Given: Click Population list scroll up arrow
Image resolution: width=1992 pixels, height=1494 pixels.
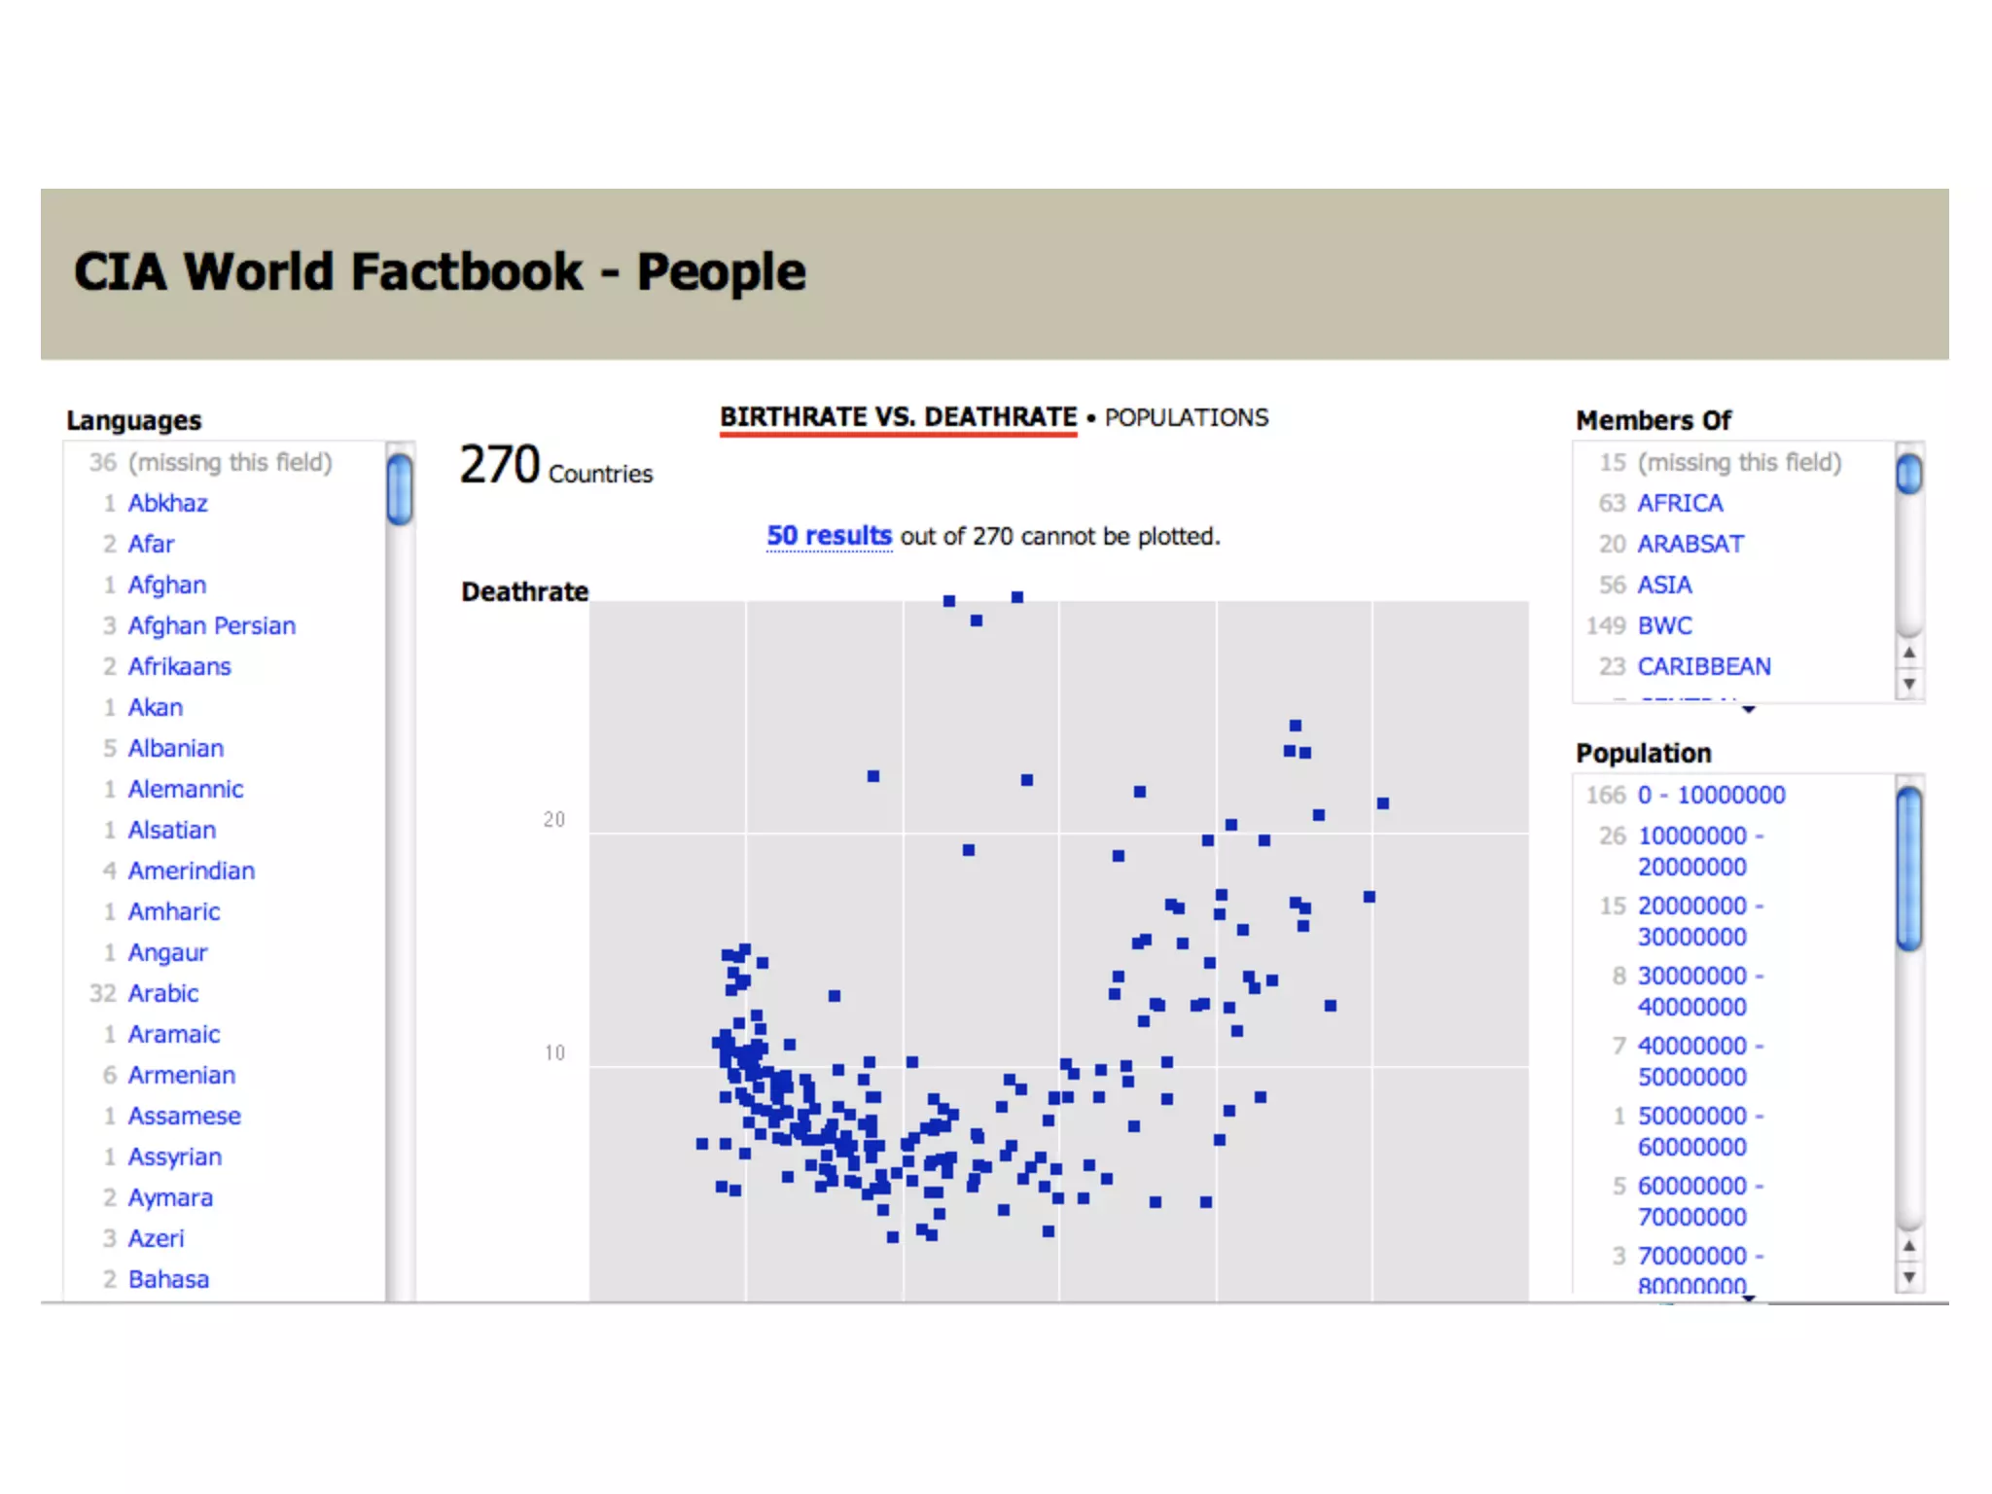Looking at the screenshot, I should [1909, 1245].
